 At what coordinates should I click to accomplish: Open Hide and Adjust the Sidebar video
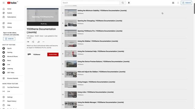[x=101, y=72]
